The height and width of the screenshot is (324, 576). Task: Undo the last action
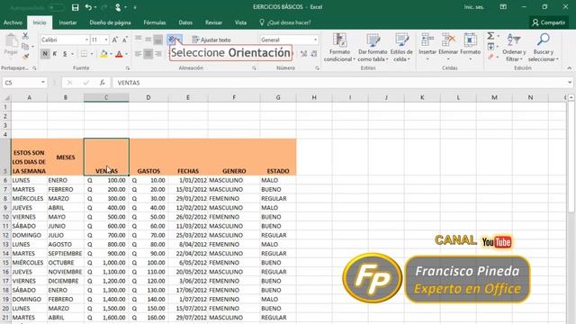pos(88,7)
